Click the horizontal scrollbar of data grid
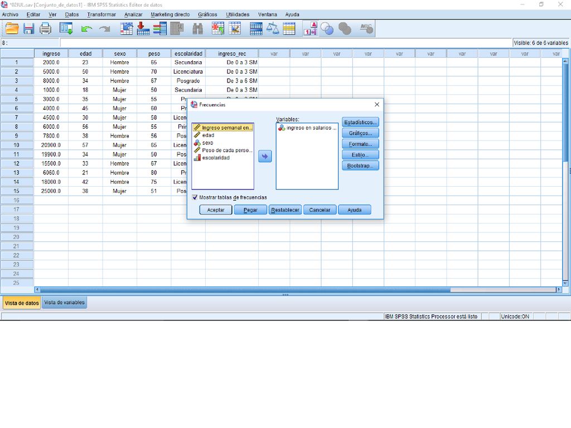Screen dimensions: 571x428 tap(298, 290)
